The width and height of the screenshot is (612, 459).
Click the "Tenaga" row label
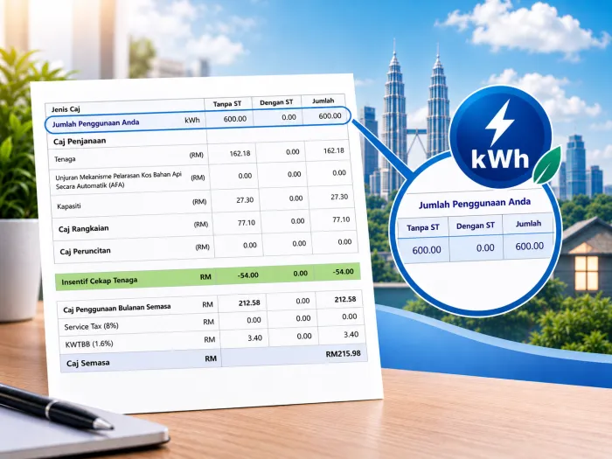click(65, 159)
